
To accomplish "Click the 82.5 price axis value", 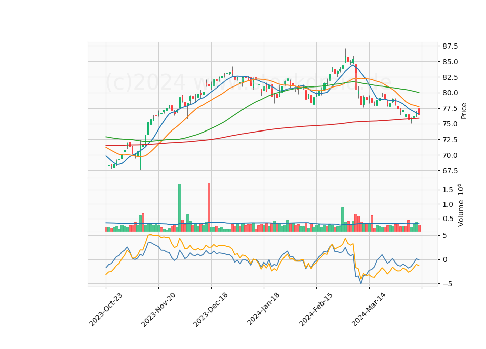I will coord(450,77).
